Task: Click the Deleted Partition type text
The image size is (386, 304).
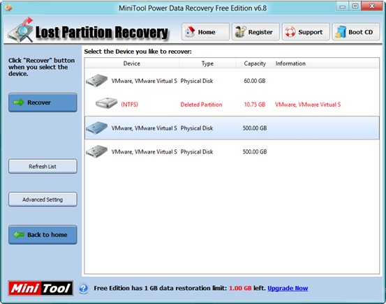Action: [201, 105]
